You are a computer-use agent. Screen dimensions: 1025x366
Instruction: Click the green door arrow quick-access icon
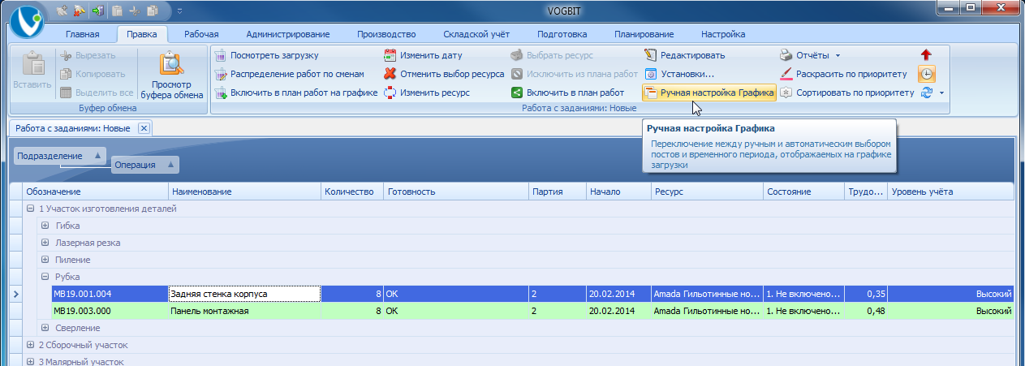pyautogui.click(x=99, y=11)
